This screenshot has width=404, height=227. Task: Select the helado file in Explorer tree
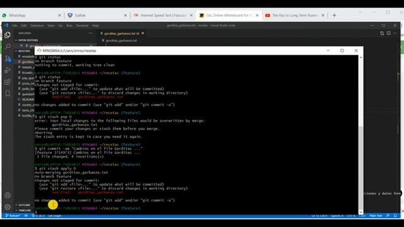26,67
